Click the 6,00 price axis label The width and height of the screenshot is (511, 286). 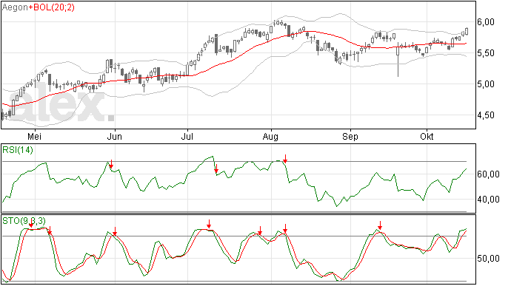point(486,21)
